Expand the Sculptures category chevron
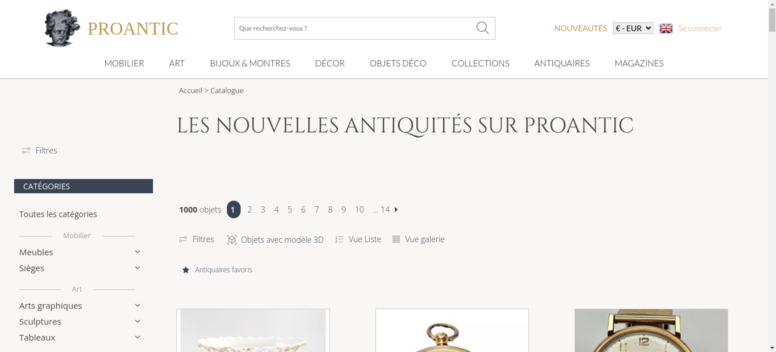776x352 pixels. coord(138,321)
